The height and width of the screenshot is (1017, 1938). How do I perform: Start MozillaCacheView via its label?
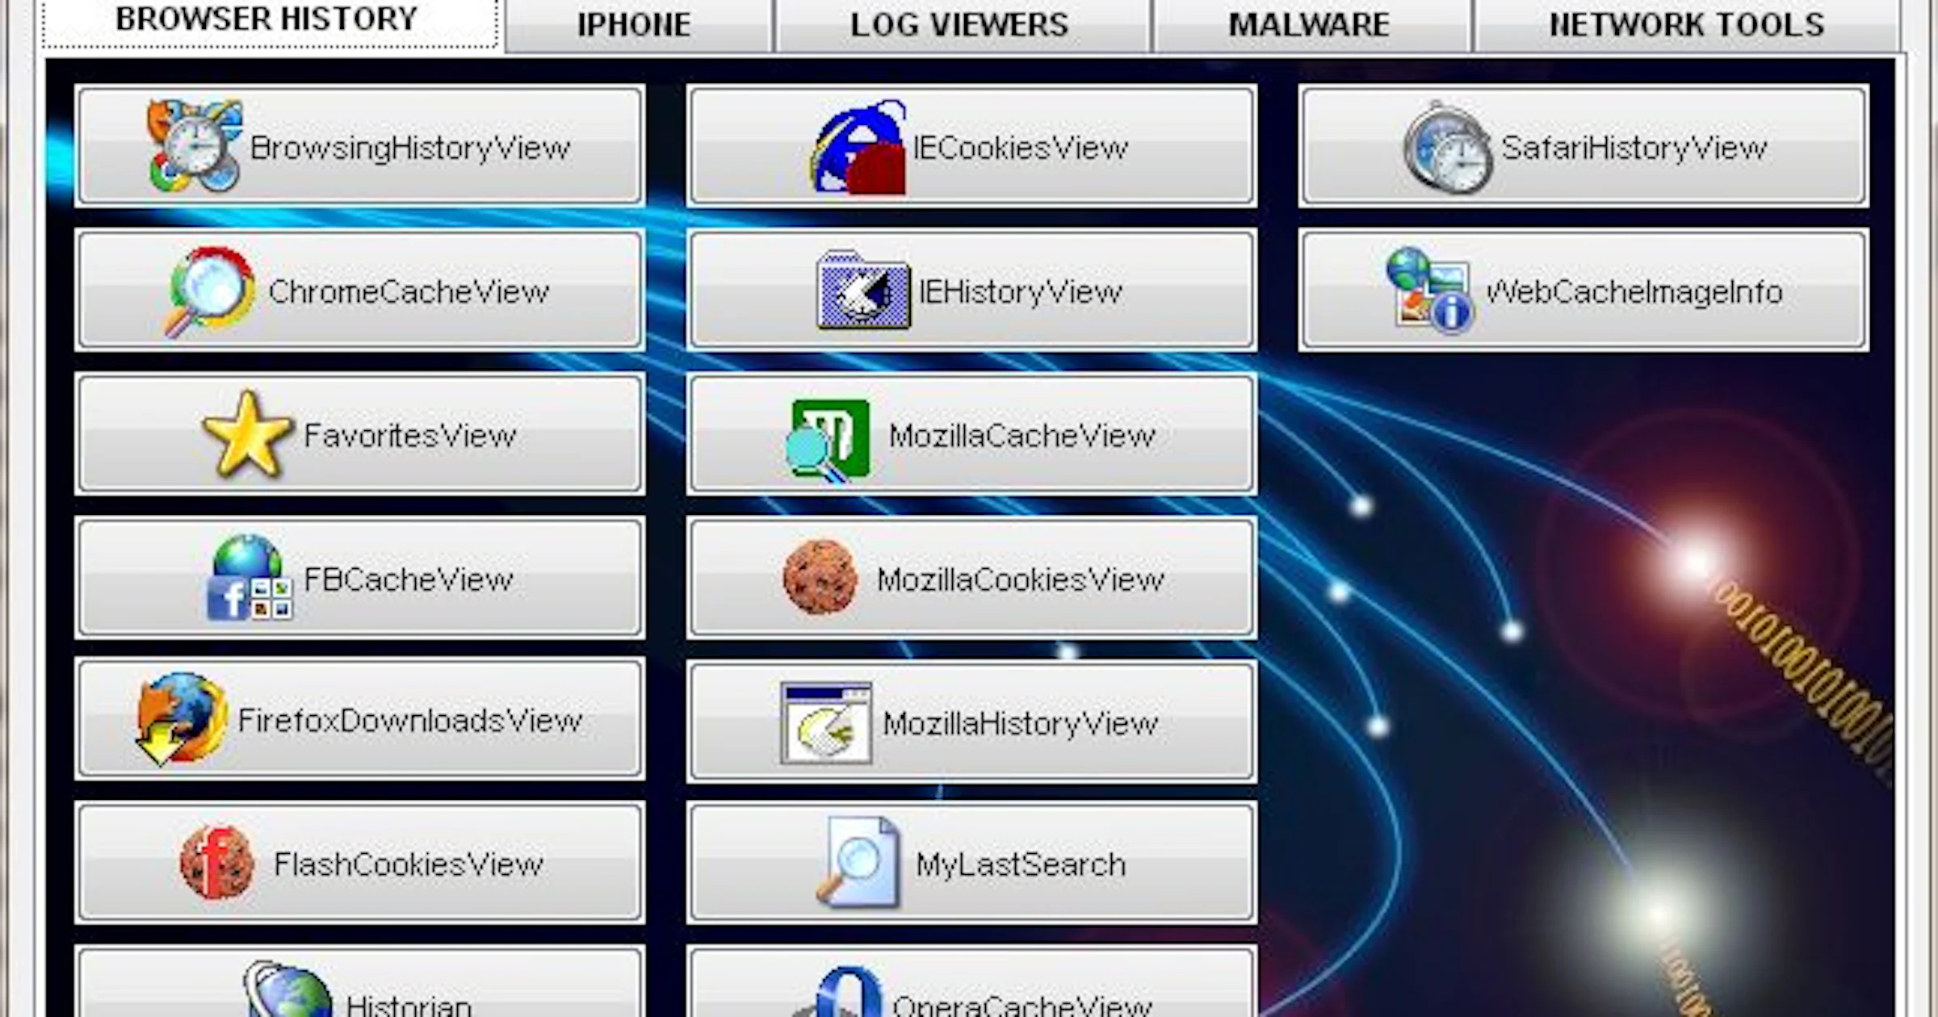1022,436
